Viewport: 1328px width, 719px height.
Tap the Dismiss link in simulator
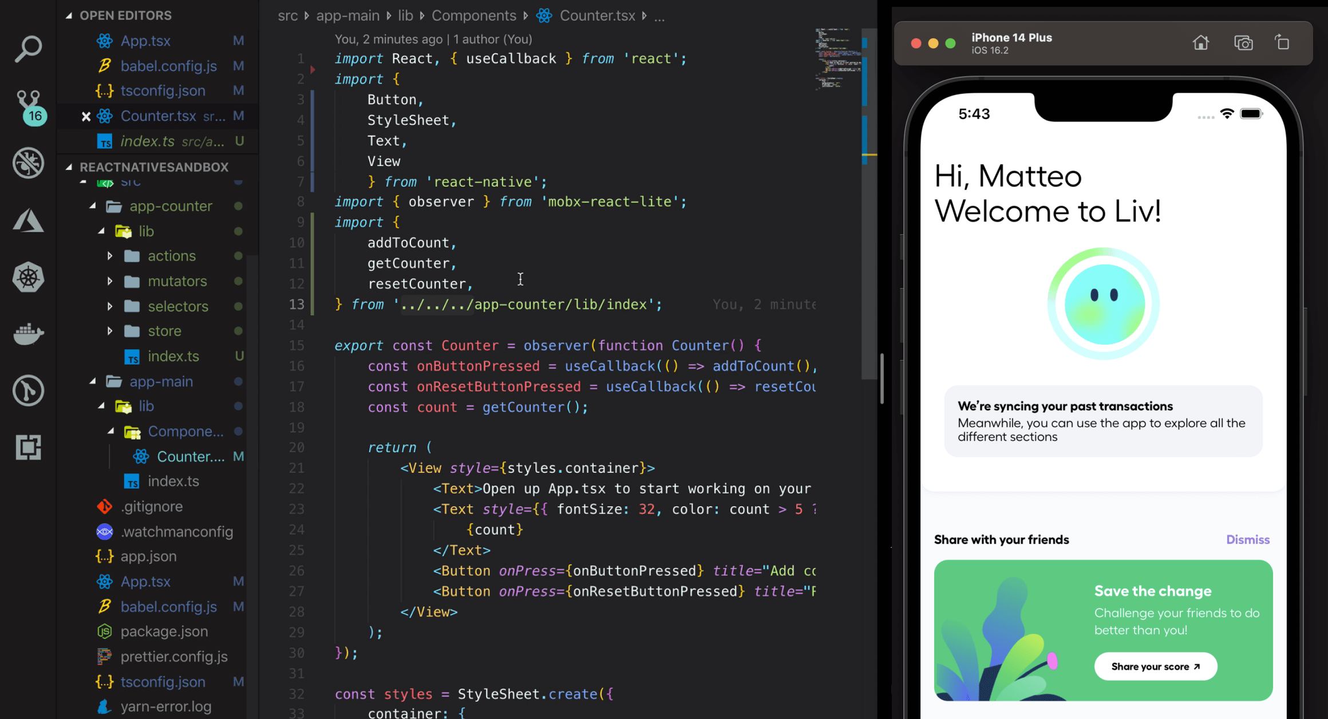[x=1247, y=539]
